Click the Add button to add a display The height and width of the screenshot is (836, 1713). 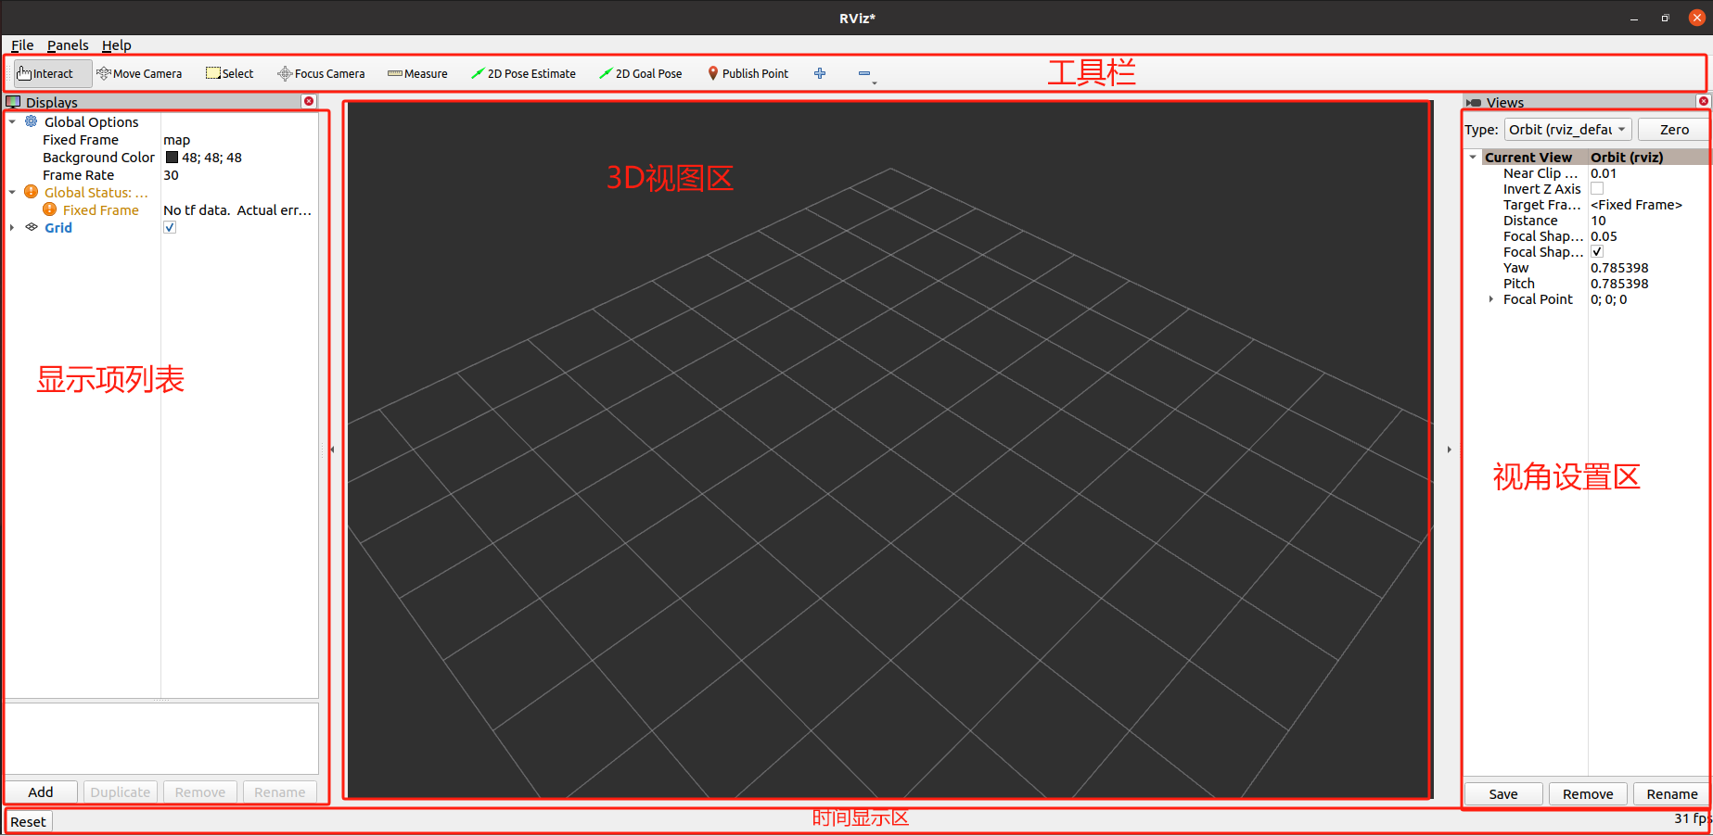pos(41,792)
